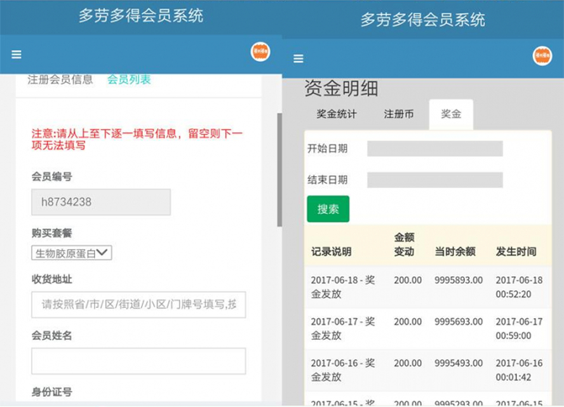Viewport: 564px width, 407px height.
Task: Click balance value 9995693.00
Action: click(x=459, y=321)
